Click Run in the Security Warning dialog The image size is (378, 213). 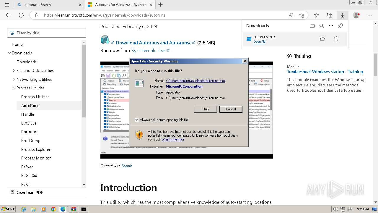[206, 109]
